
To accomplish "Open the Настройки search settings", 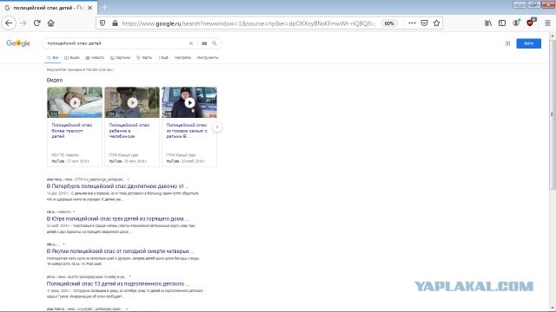I will click(182, 58).
